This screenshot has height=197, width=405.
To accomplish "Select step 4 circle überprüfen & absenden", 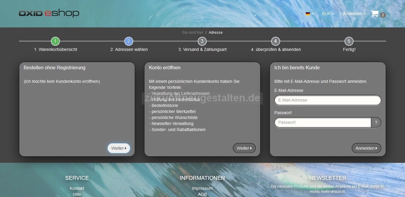I will click(276, 41).
